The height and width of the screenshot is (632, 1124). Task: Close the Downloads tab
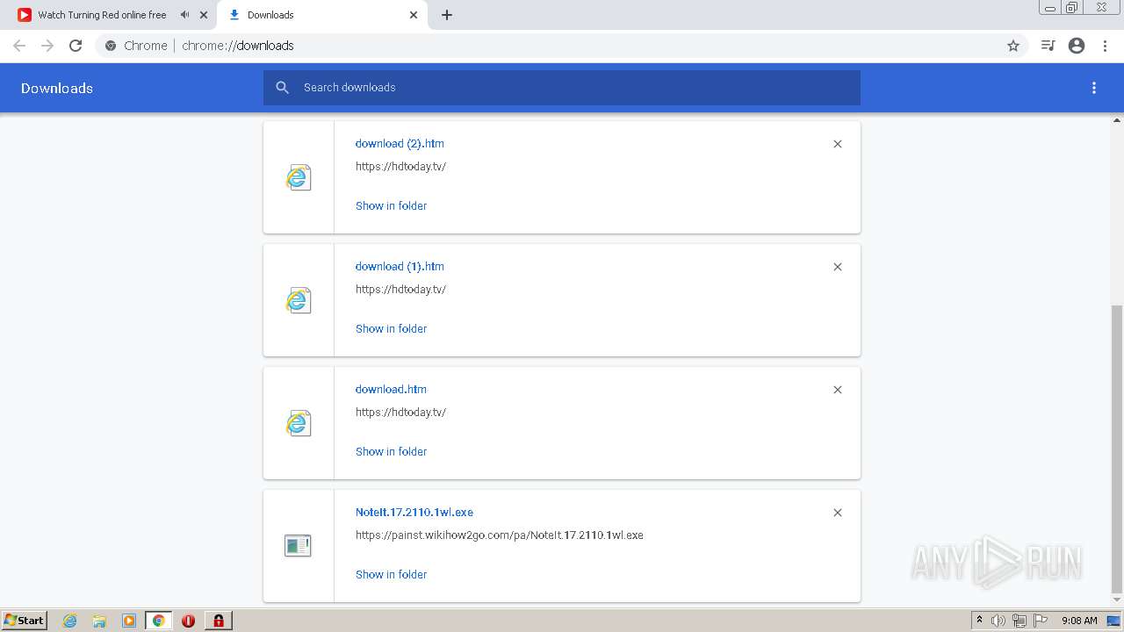414,15
